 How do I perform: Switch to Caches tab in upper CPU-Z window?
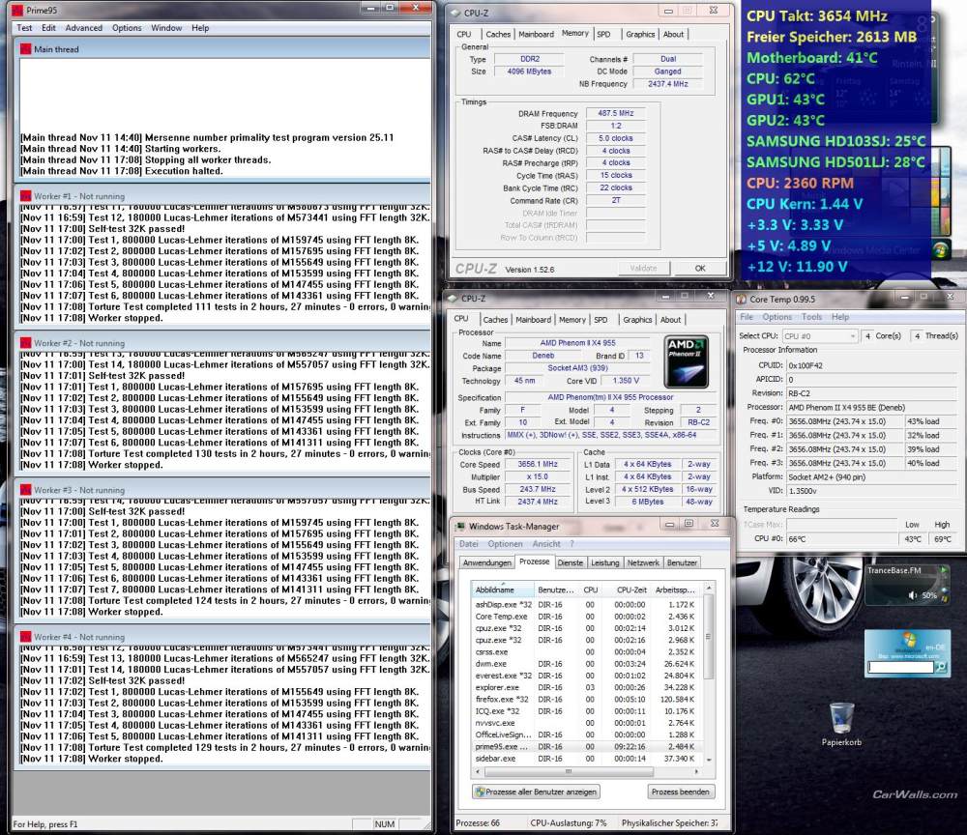498,35
